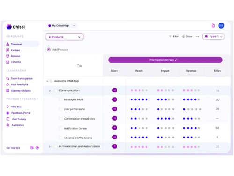
Task: Open the Advanced SAML tokens item
Action: pyautogui.click(x=78, y=138)
